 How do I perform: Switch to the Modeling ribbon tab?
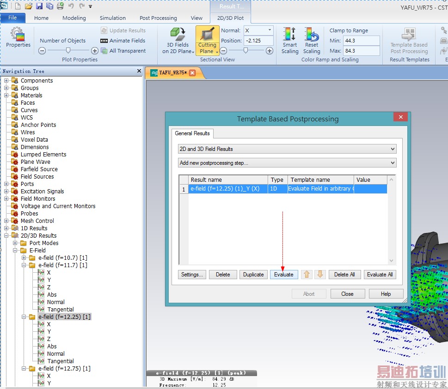74,18
